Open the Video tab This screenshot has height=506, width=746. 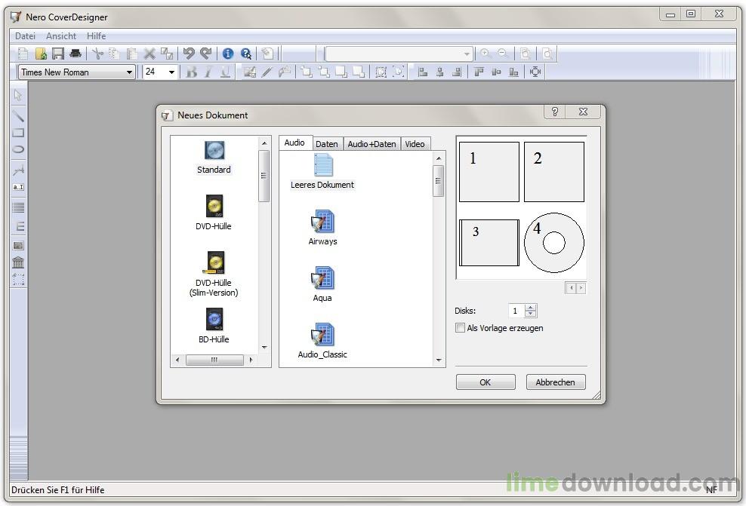[415, 144]
